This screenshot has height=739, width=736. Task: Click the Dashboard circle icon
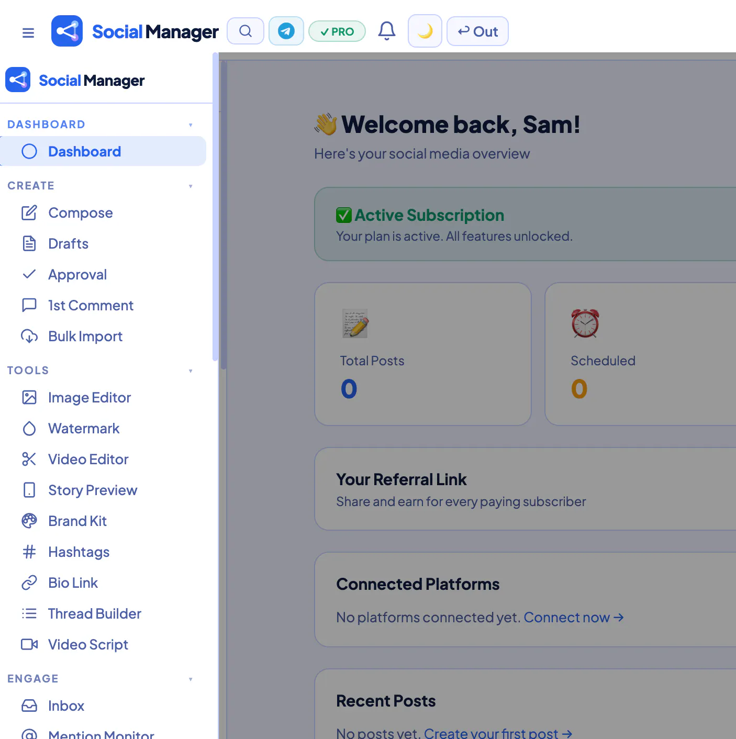pyautogui.click(x=29, y=151)
